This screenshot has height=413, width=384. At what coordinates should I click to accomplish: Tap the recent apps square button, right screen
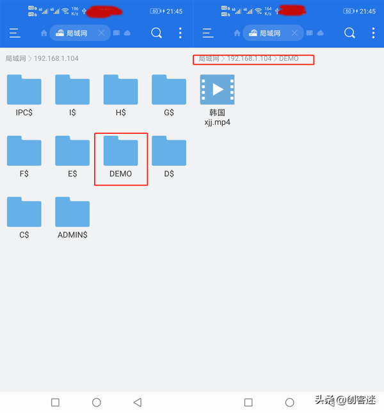(248, 402)
